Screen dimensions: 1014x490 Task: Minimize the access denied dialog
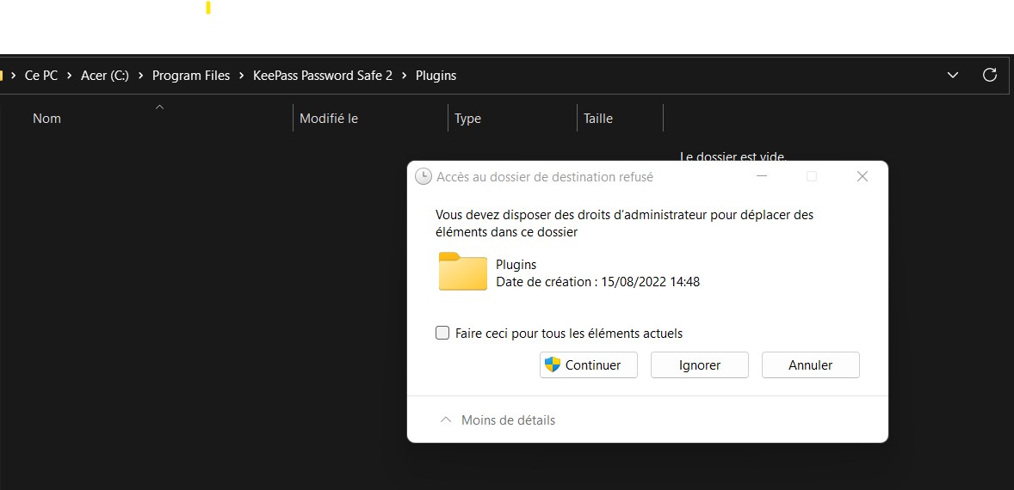[x=762, y=176]
